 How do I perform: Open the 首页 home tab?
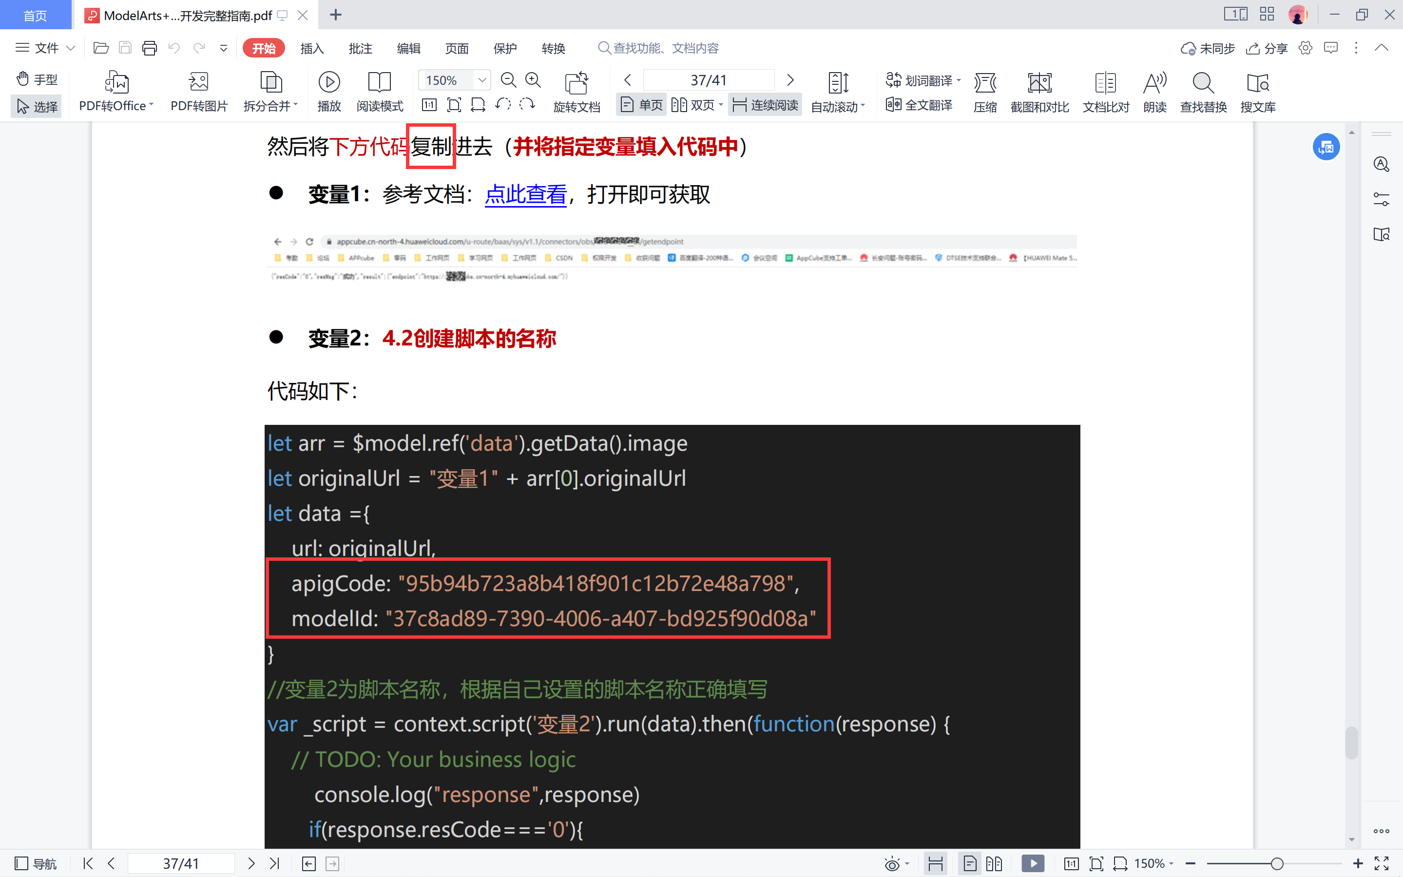(36, 15)
